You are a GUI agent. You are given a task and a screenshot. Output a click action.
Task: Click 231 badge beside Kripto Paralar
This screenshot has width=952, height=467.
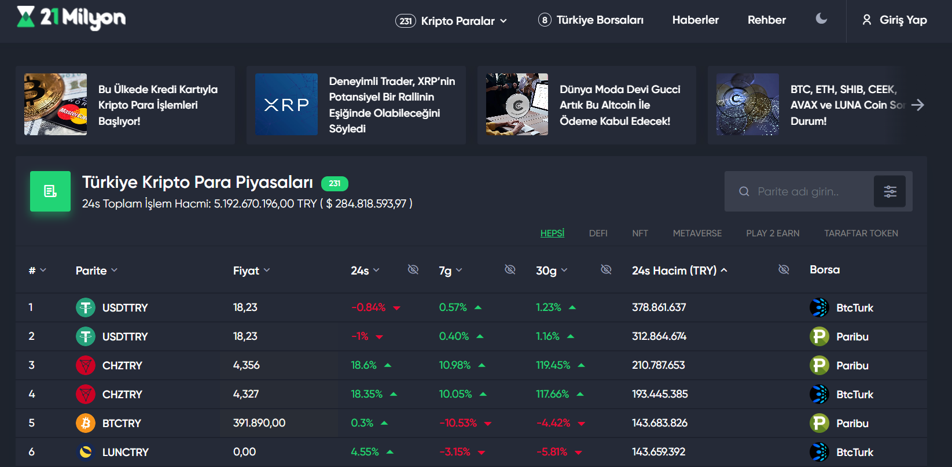(x=406, y=21)
